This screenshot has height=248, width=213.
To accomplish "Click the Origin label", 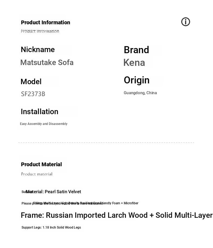I will click(136, 80).
